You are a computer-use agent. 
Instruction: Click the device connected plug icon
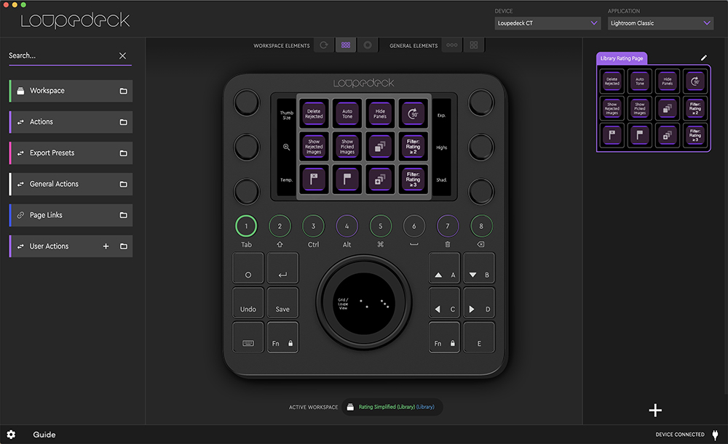pyautogui.click(x=715, y=435)
